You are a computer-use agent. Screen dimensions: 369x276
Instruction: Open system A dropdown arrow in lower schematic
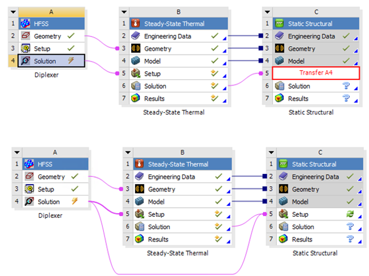(17, 152)
